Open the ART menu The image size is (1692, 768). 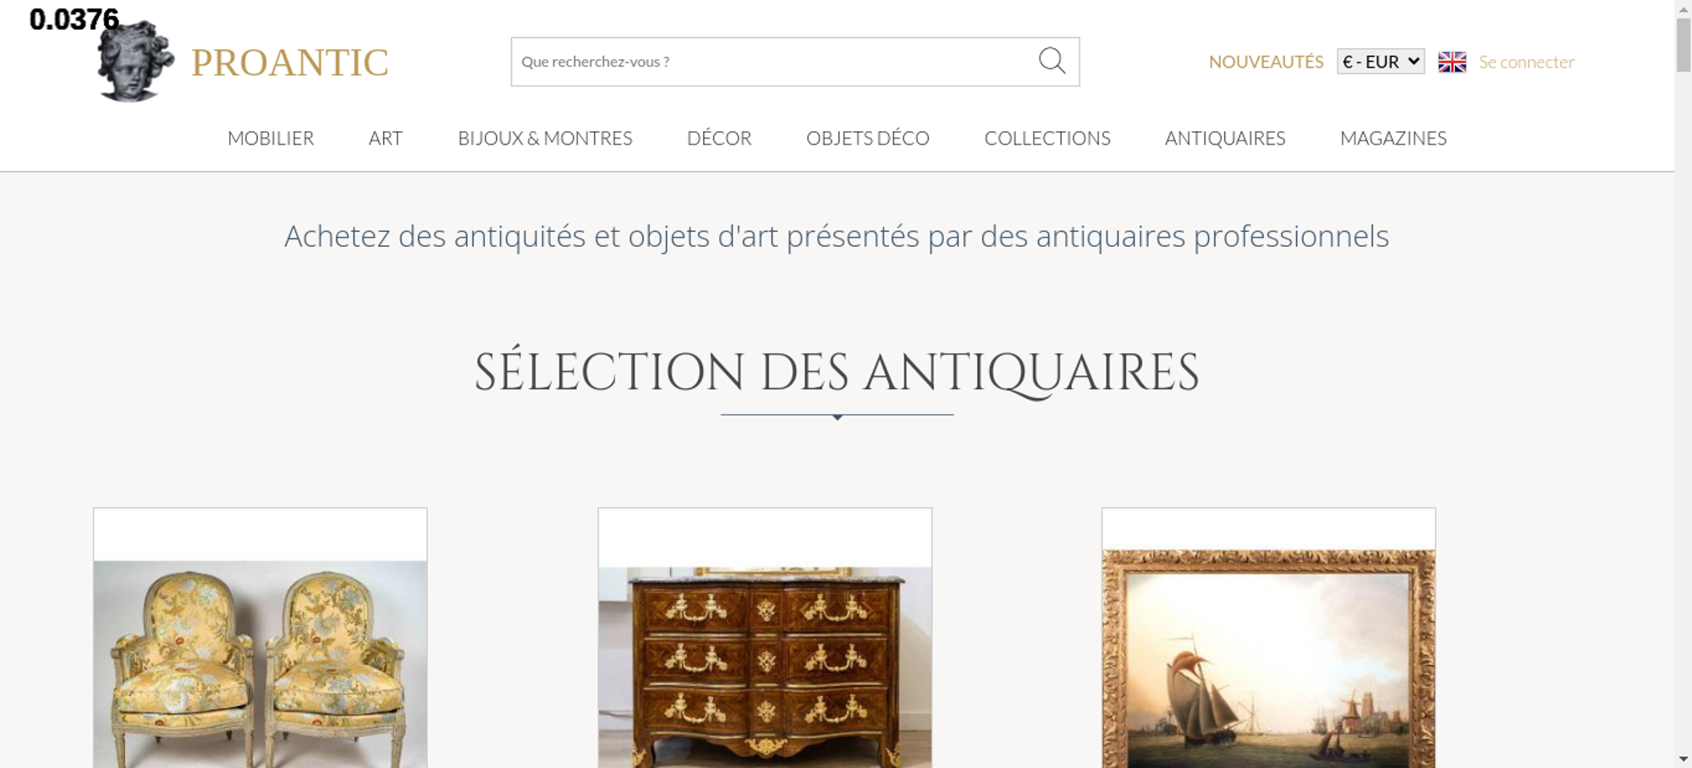(386, 138)
